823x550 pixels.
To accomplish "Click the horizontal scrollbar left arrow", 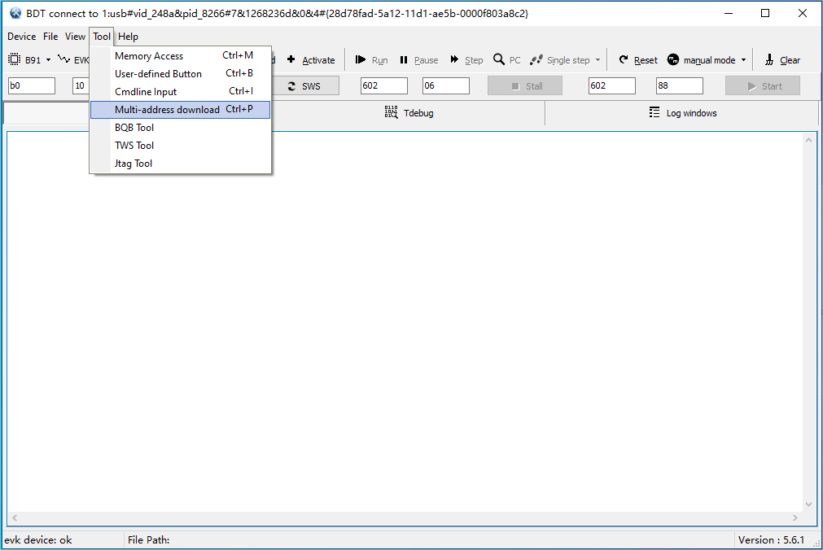I will click(x=15, y=517).
